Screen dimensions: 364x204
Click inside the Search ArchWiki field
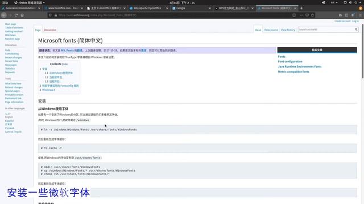point(326,29)
